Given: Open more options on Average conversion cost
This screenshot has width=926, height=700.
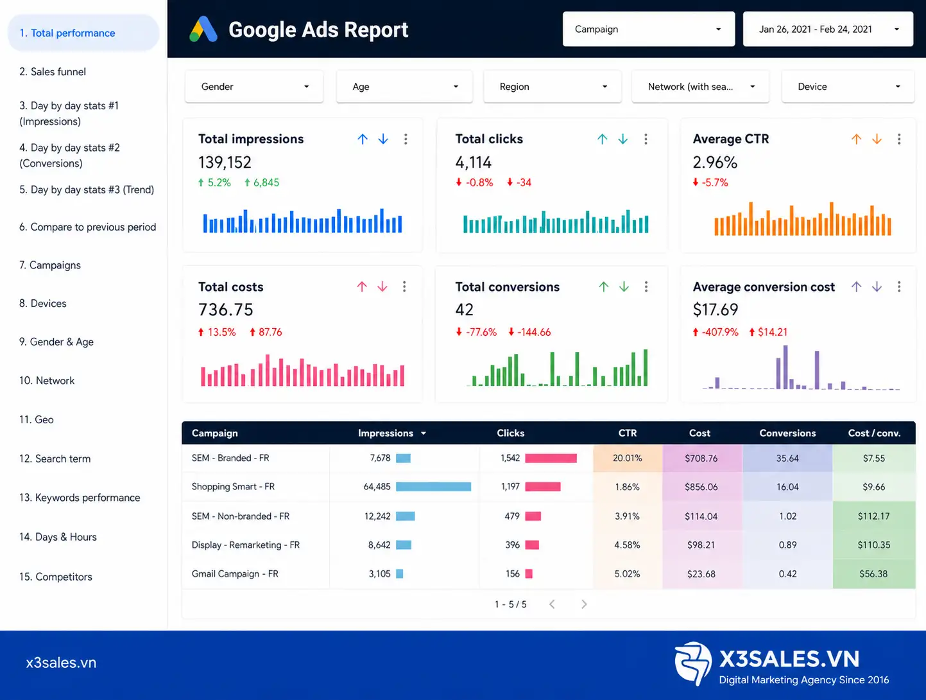Looking at the screenshot, I should 899,286.
